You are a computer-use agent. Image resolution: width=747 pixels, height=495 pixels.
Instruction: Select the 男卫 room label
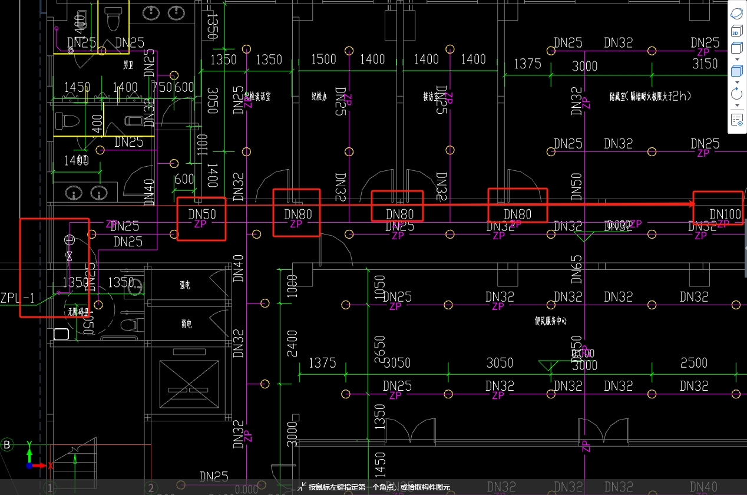pyautogui.click(x=128, y=64)
